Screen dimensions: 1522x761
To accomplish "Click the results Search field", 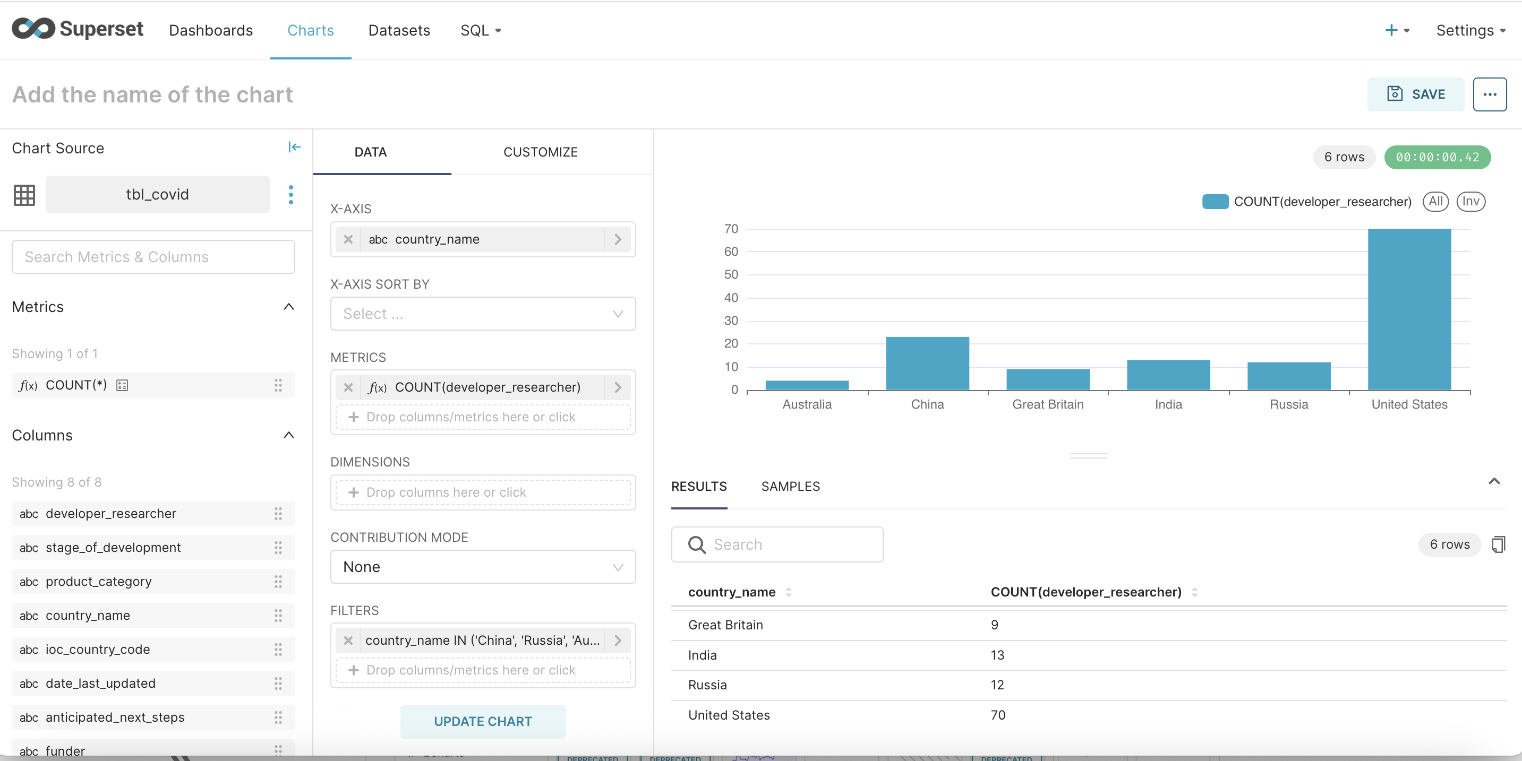I will [x=777, y=544].
